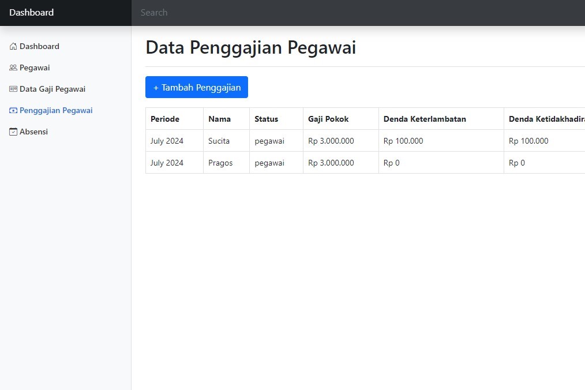The width and height of the screenshot is (585, 390).
Task: Click the calendar check icon beside Absensi
Action: [x=13, y=132]
